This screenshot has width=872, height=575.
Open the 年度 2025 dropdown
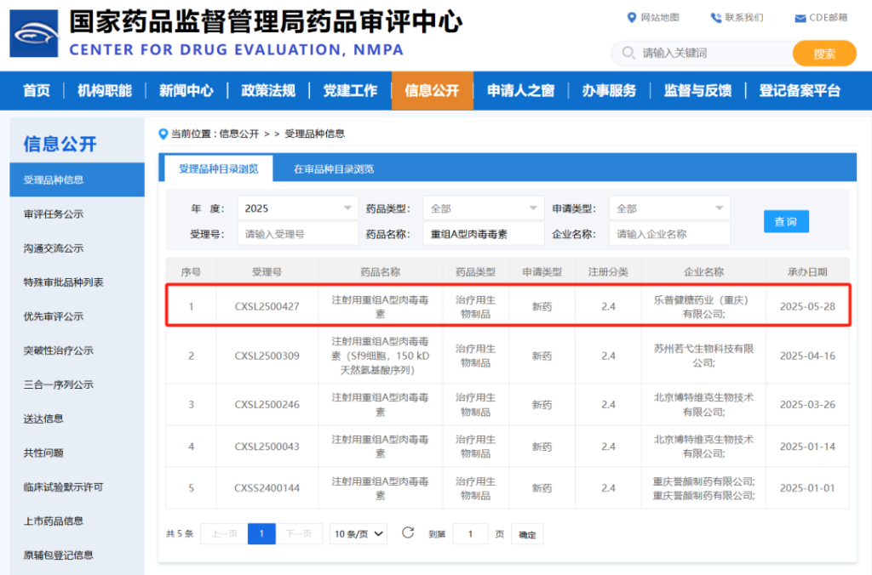[297, 208]
